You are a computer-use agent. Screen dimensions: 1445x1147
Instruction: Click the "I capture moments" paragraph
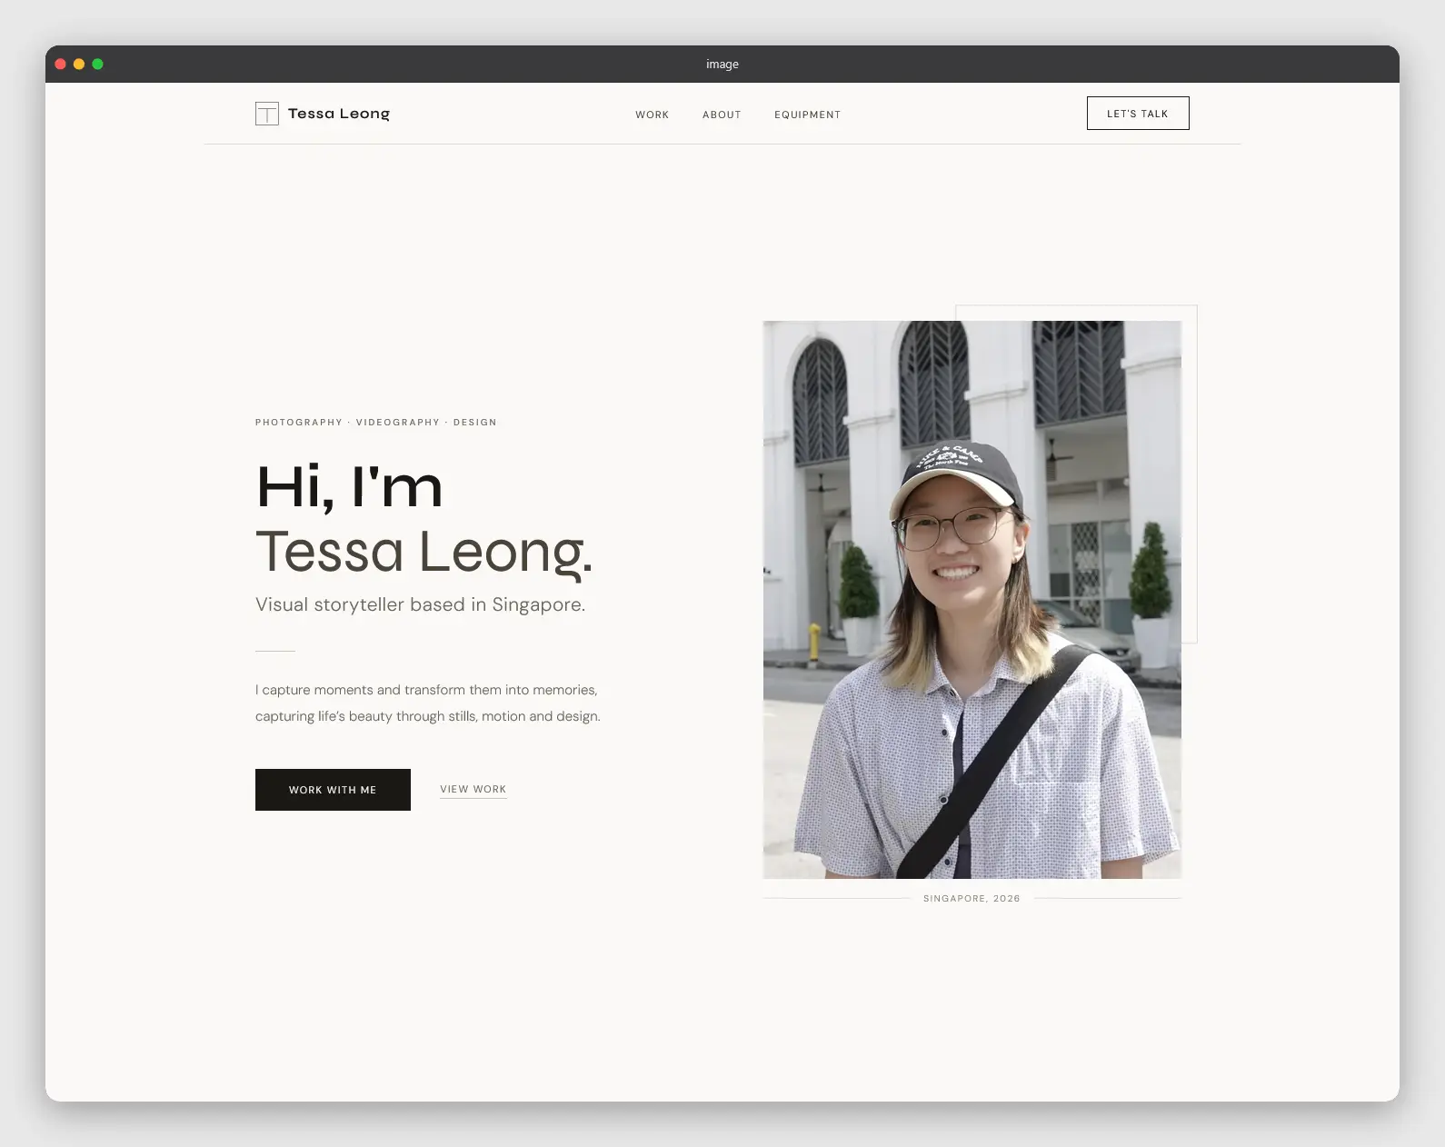click(x=428, y=703)
